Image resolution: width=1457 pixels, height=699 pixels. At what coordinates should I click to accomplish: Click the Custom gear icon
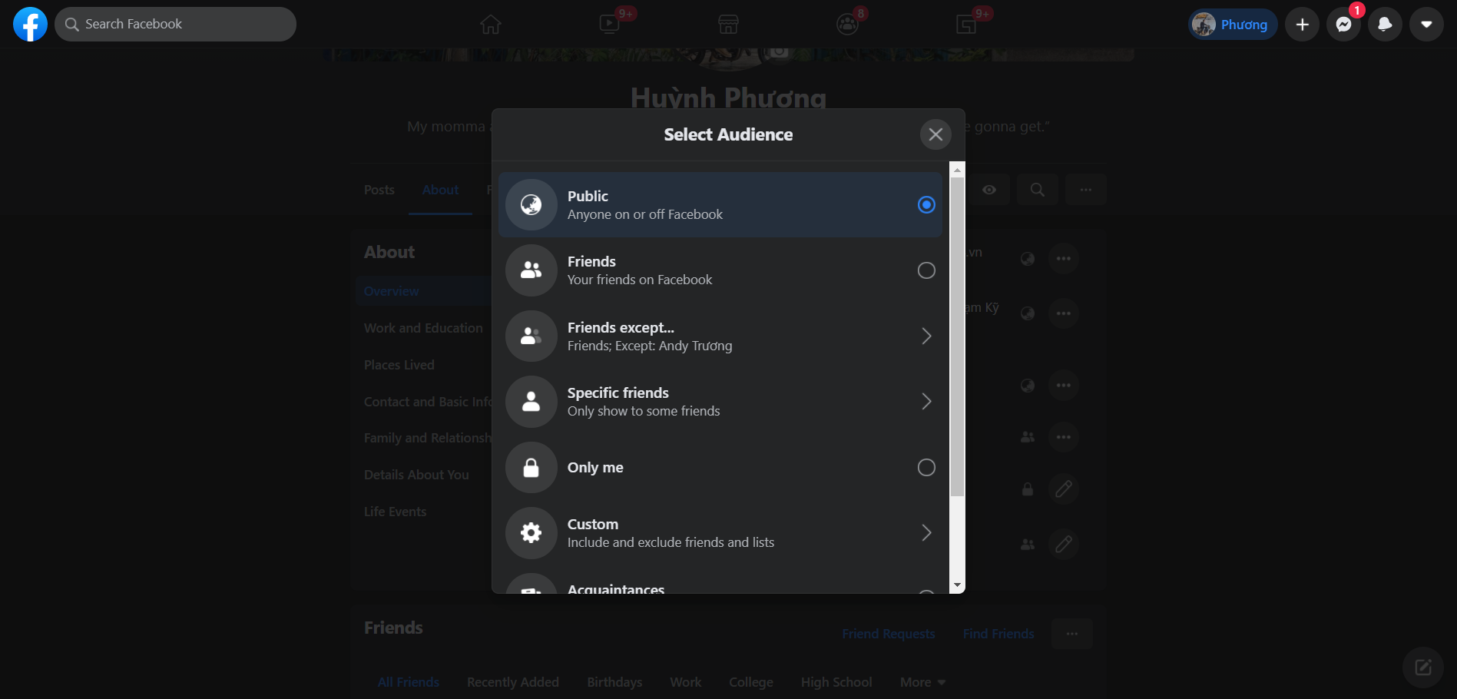[x=531, y=533]
